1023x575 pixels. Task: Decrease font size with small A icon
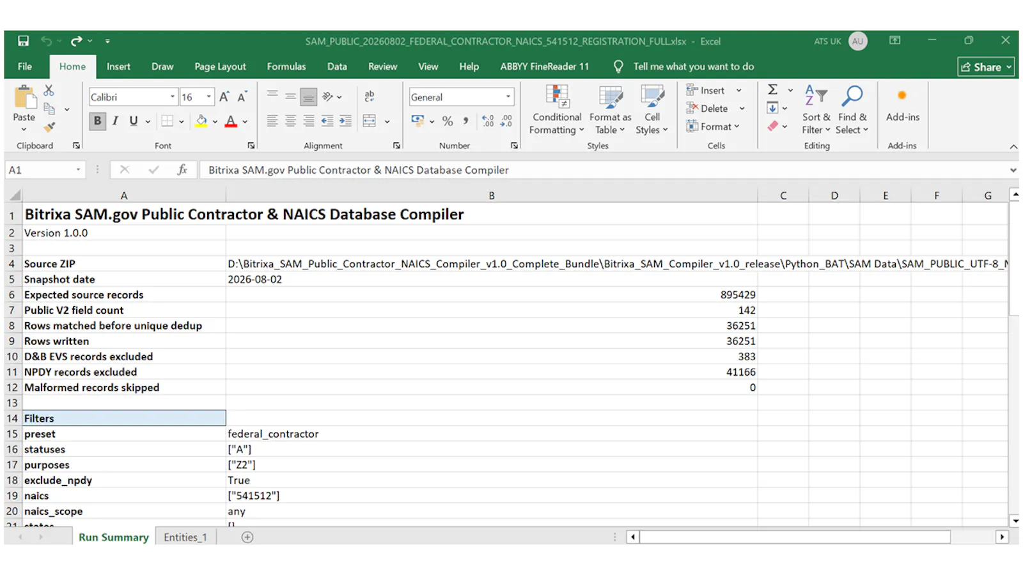click(x=242, y=97)
